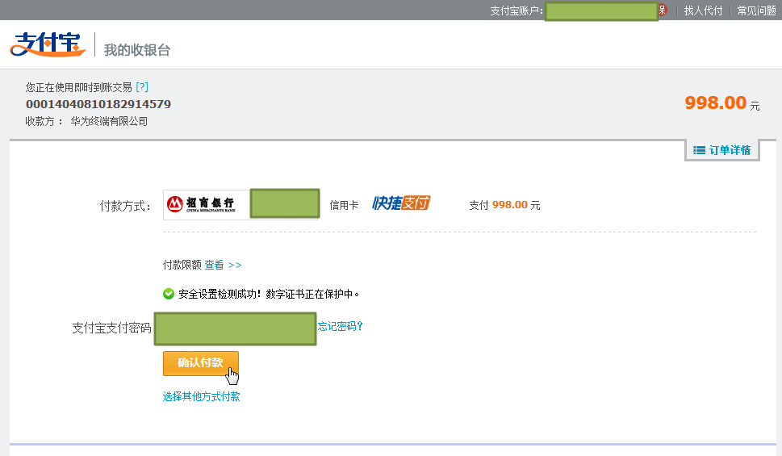View payment limit via 查看 >> link

(223, 265)
